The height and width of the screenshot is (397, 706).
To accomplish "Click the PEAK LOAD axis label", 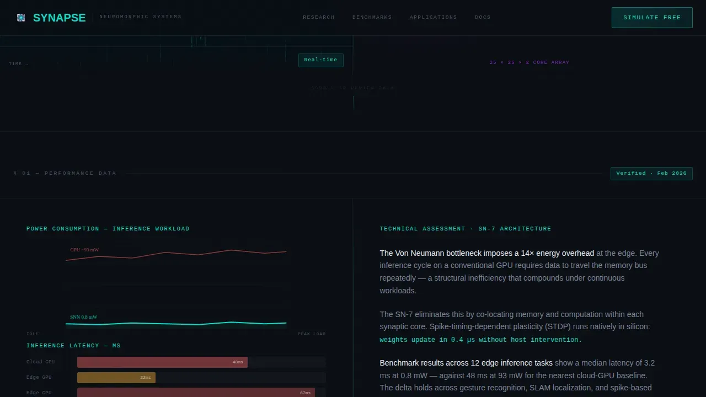I will coord(312,334).
